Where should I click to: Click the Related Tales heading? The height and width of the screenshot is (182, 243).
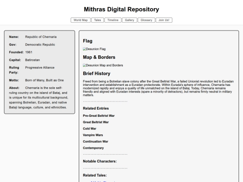click(x=95, y=175)
